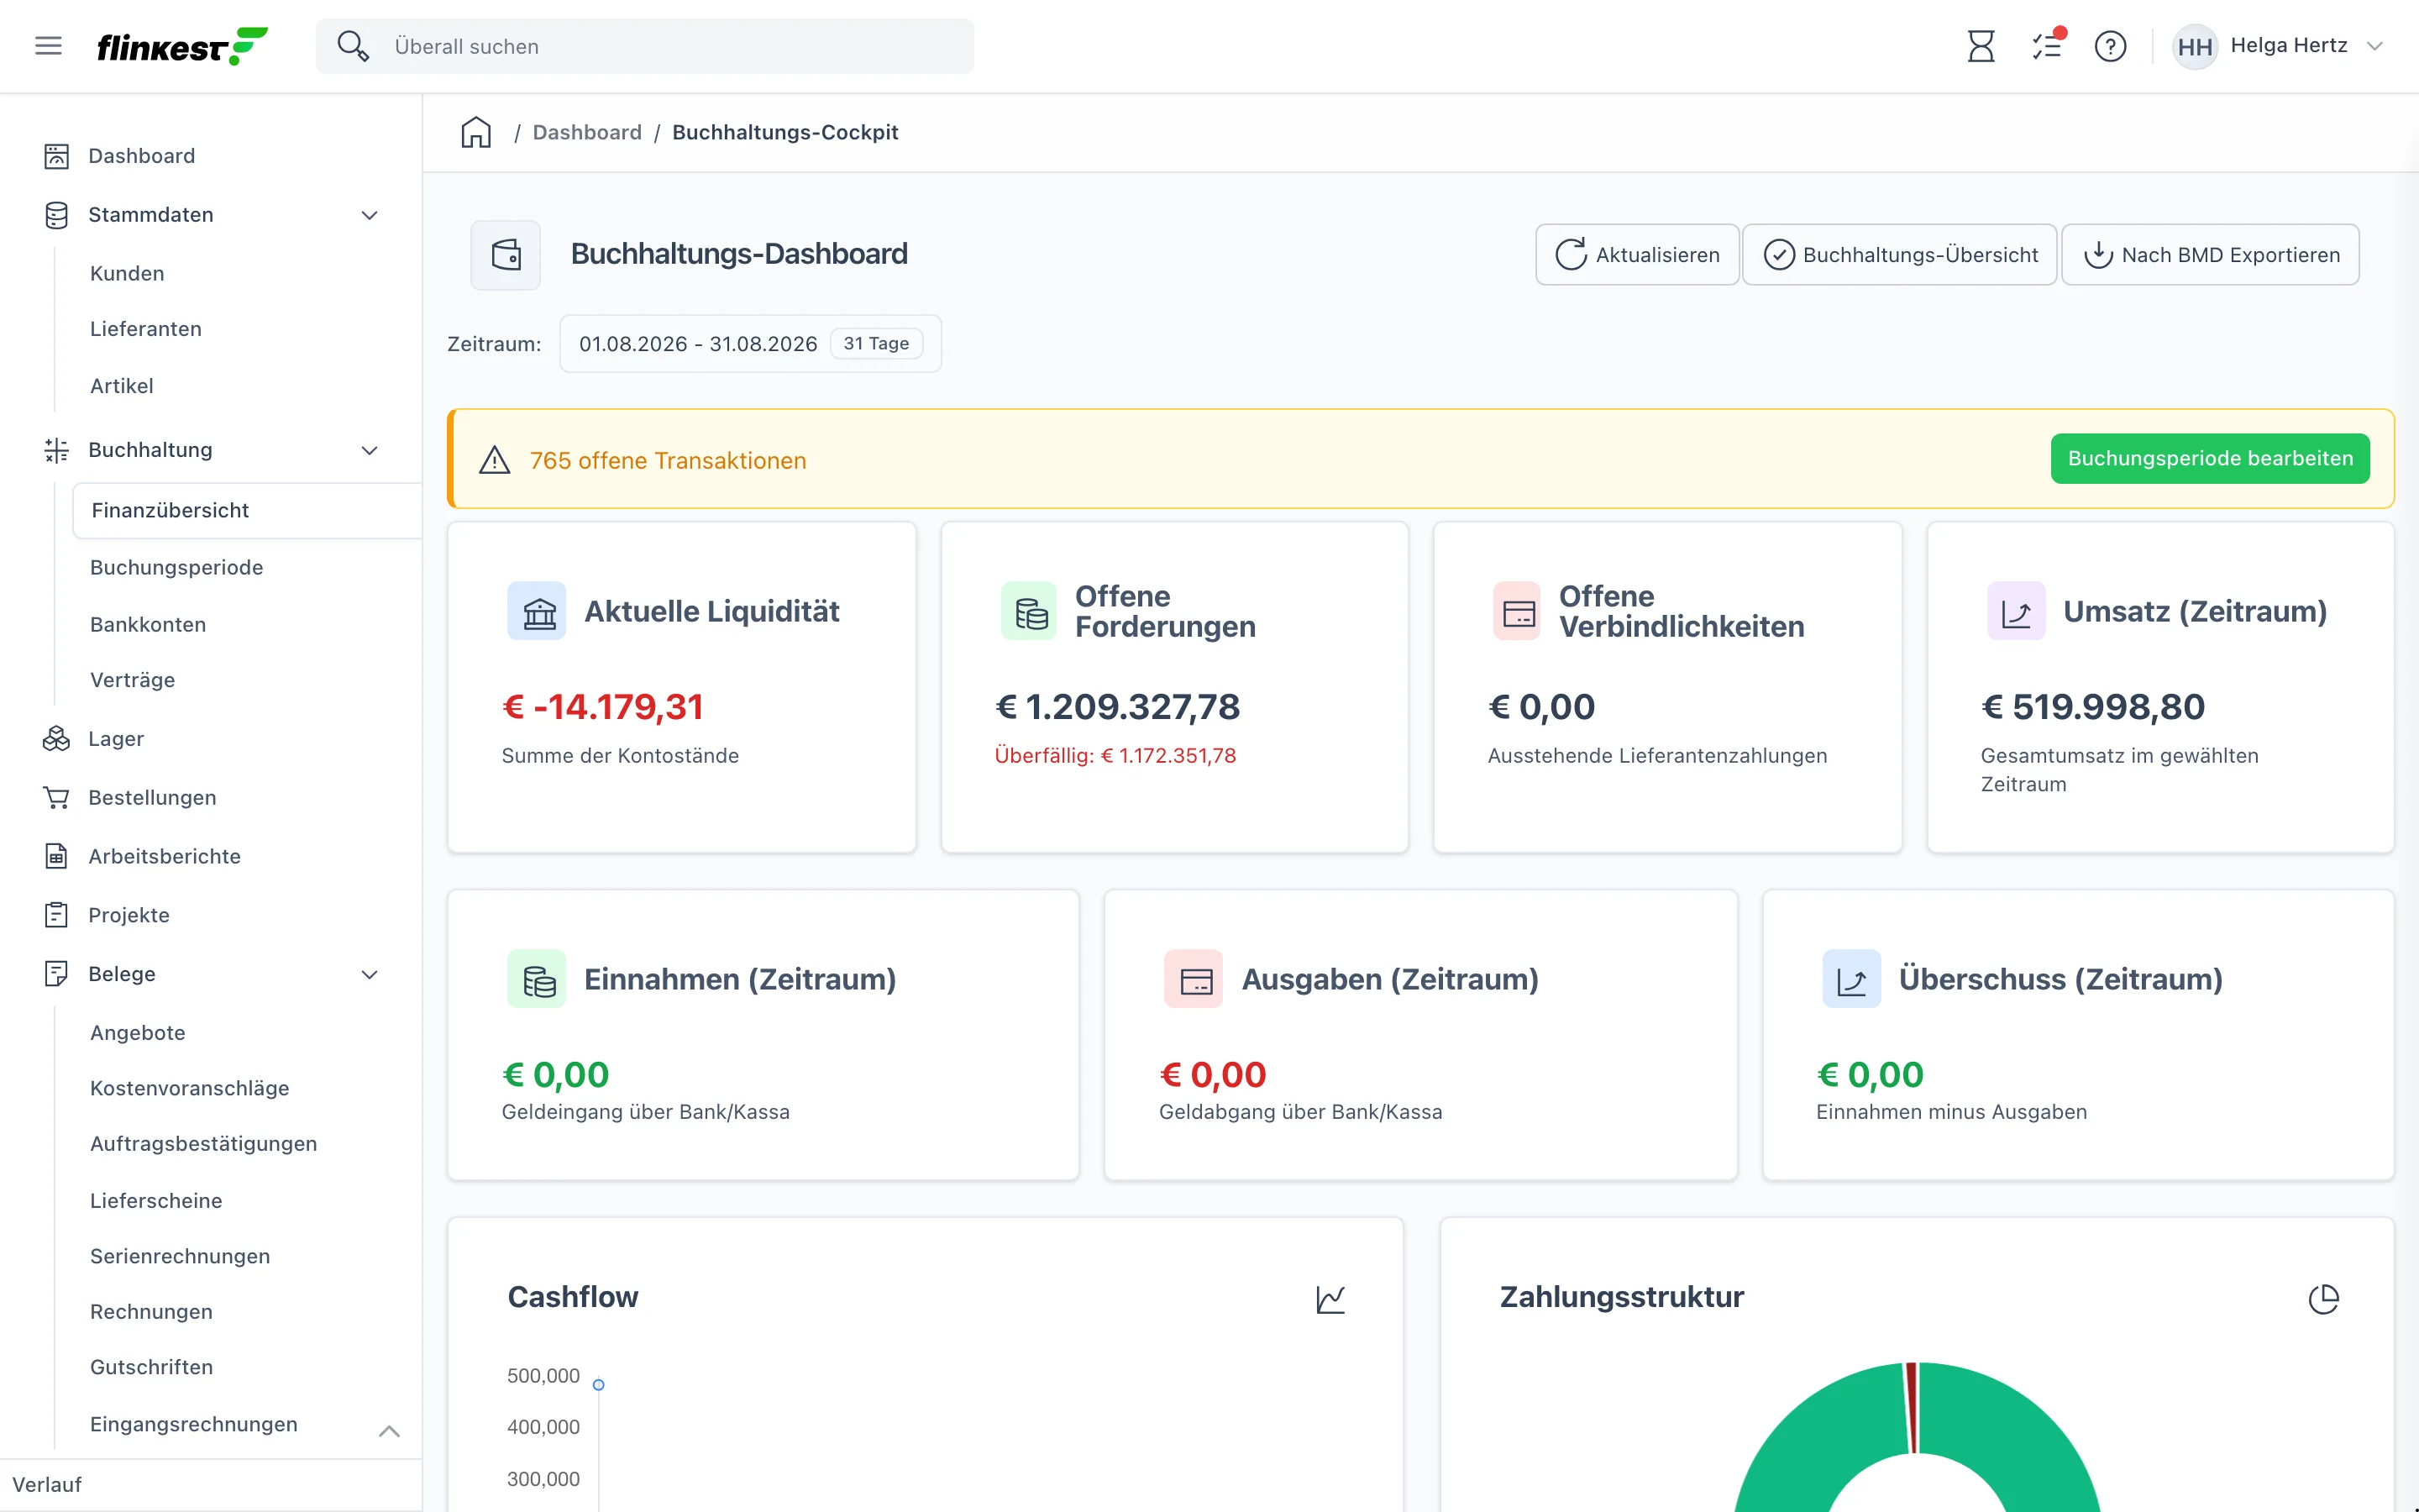Open the Verlauf bar at sidebar bottom
Viewport: 2419px width, 1512px height.
[x=211, y=1484]
